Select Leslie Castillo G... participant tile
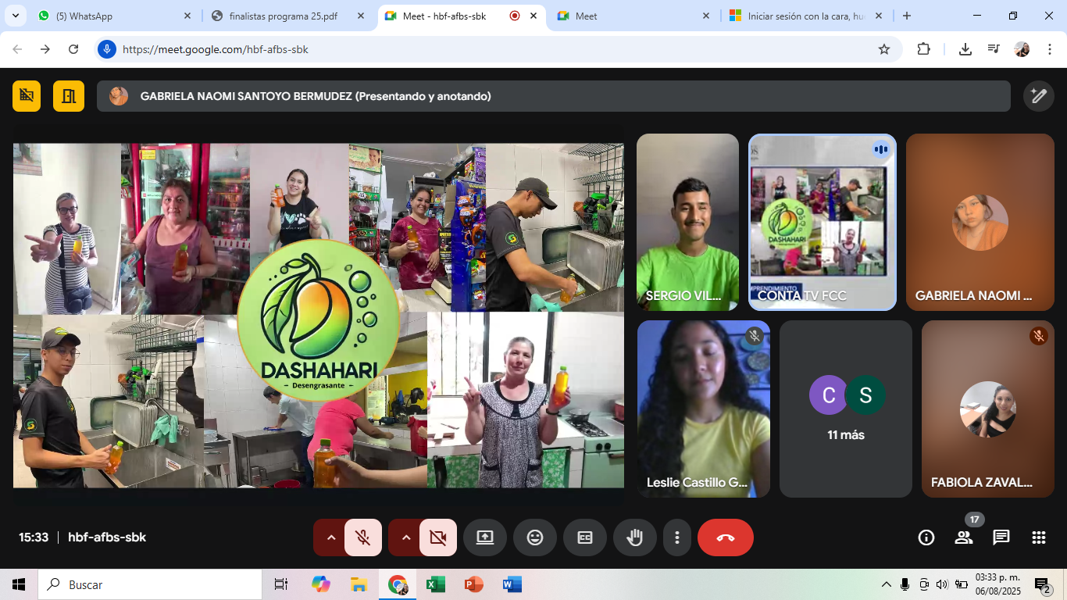This screenshot has height=600, width=1067. (704, 409)
